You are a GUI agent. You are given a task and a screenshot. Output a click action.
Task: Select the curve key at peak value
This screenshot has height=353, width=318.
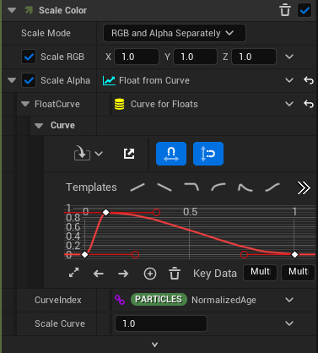(105, 212)
